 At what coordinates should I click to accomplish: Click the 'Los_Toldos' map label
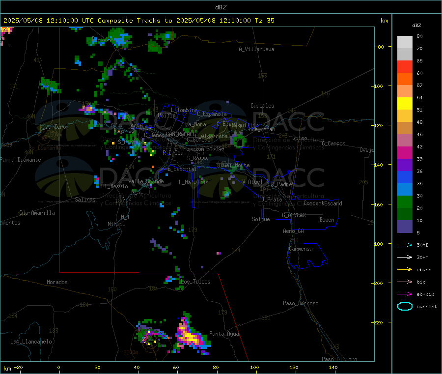[195, 282]
